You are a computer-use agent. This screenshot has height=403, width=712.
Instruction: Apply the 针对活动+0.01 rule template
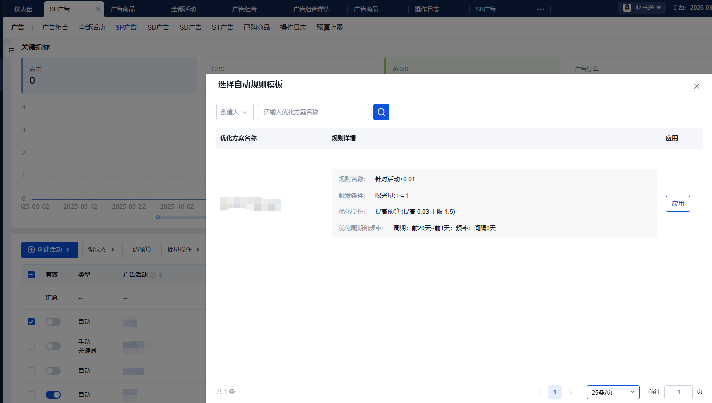678,204
